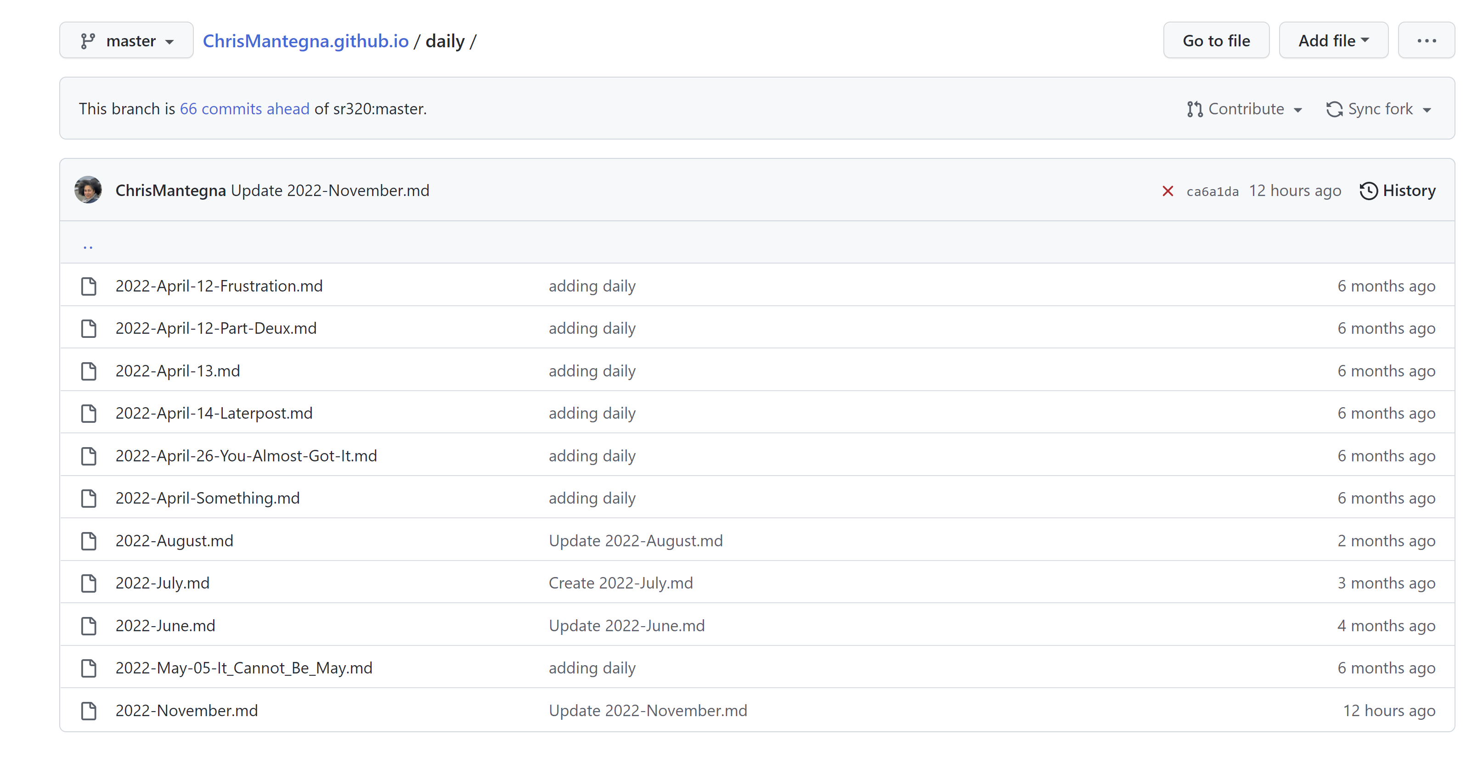Open the repository overflow menu
Image resolution: width=1472 pixels, height=757 pixels.
(1427, 40)
